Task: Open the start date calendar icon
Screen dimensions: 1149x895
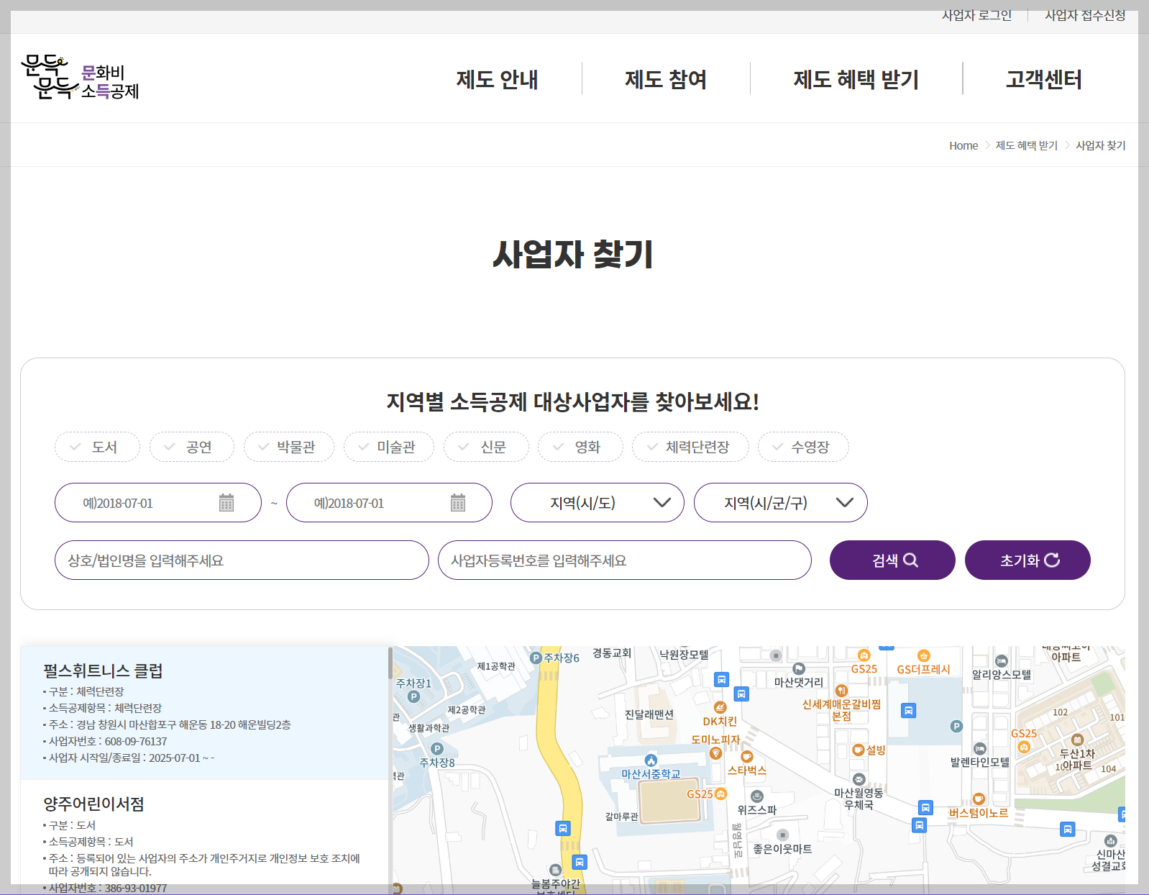Action: [x=226, y=502]
